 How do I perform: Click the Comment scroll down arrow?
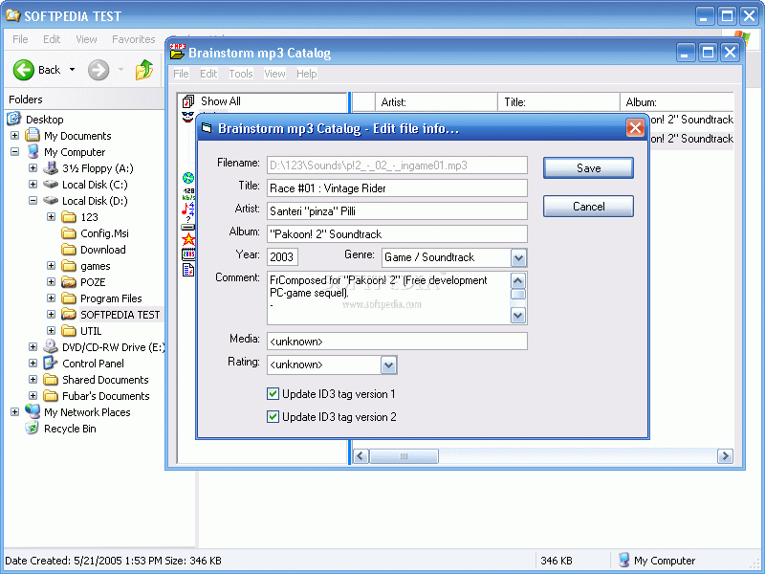coord(518,317)
